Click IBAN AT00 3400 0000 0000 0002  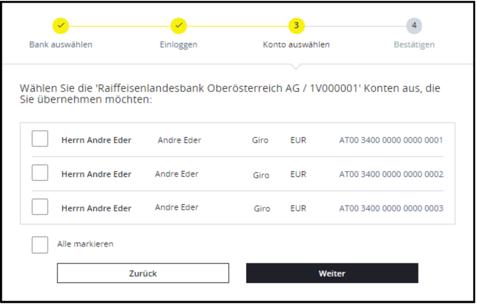point(391,174)
